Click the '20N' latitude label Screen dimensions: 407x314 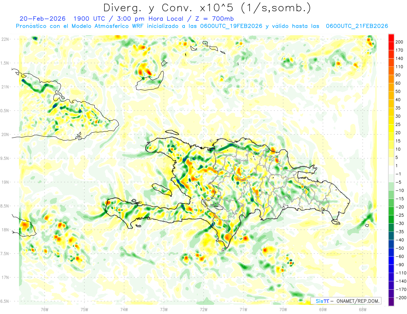[5, 134]
